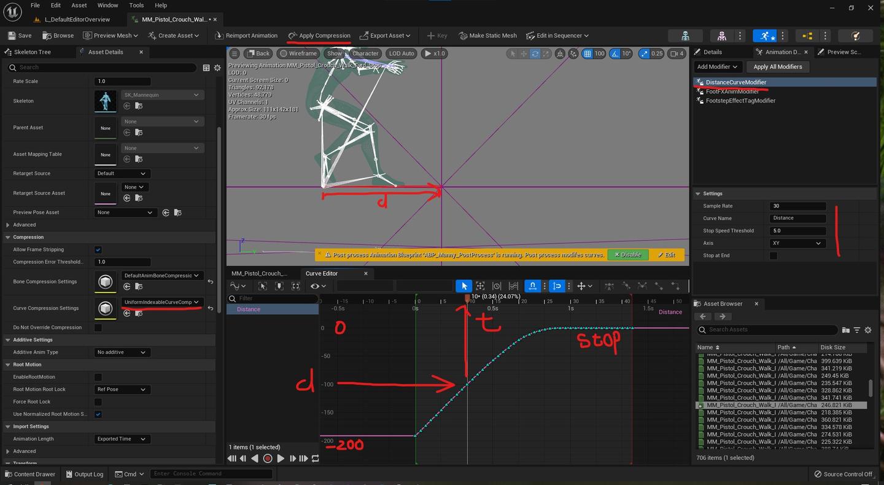This screenshot has width=884, height=485.
Task: Play the animation in reverse
Action: point(255,459)
